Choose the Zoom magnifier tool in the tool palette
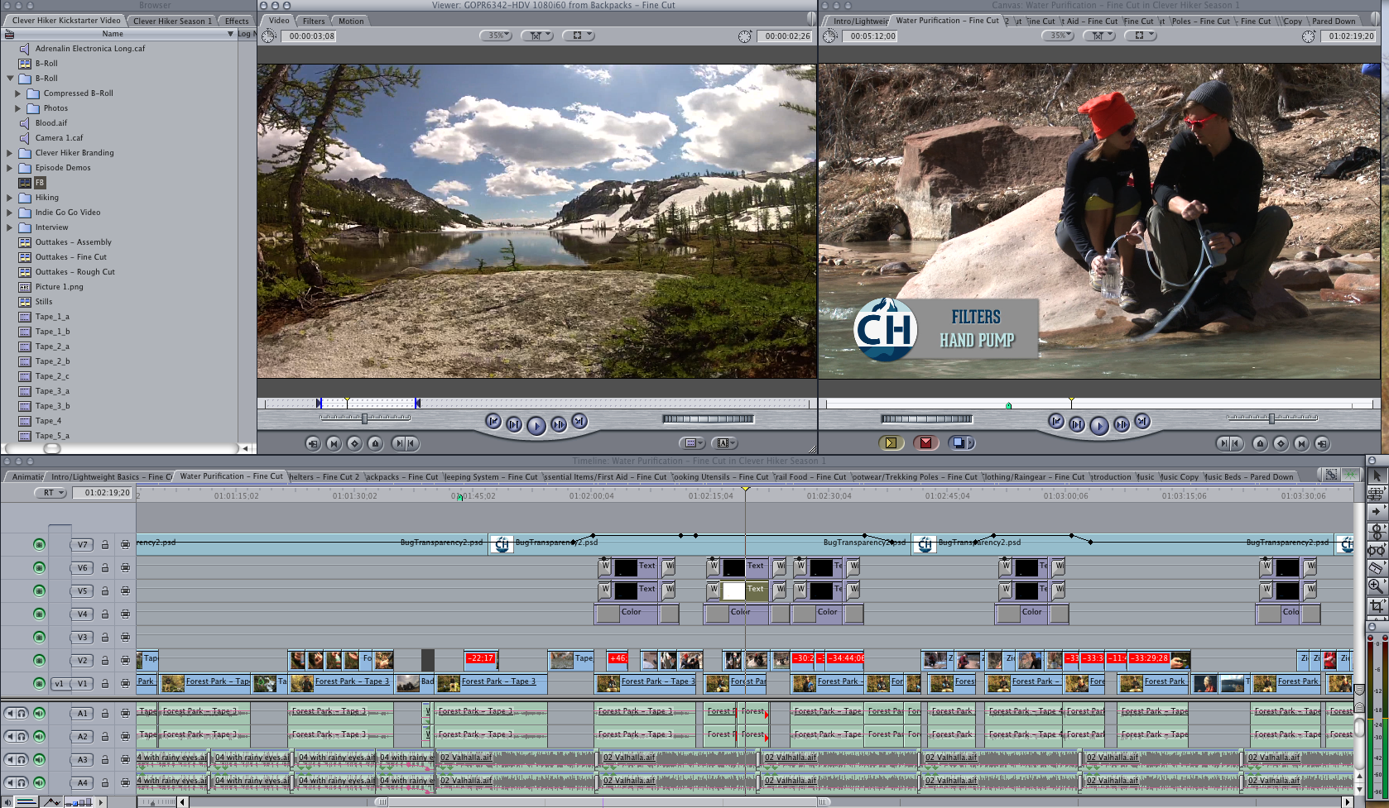Screen dimensions: 1389x808 click(x=1377, y=586)
